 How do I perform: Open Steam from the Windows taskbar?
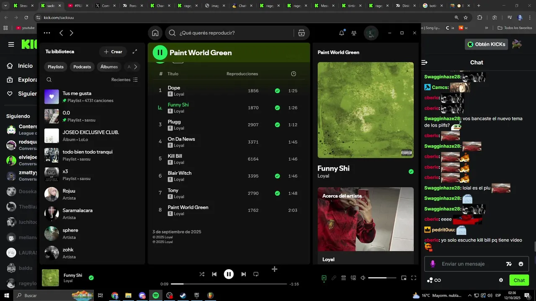pos(183,296)
